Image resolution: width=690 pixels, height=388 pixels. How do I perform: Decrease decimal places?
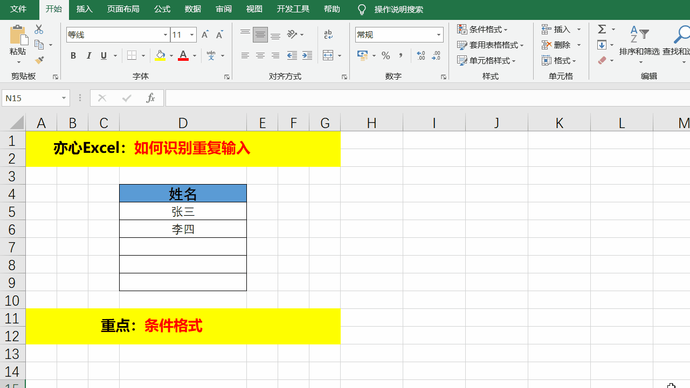pyautogui.click(x=436, y=55)
